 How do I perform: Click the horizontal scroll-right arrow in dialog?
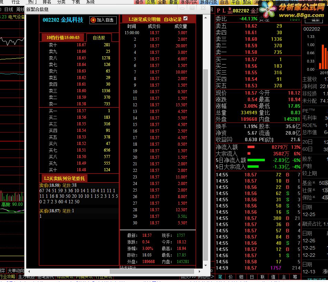(200, 271)
